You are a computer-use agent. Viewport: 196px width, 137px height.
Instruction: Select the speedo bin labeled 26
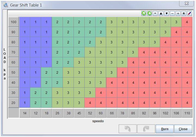(x=57, y=113)
